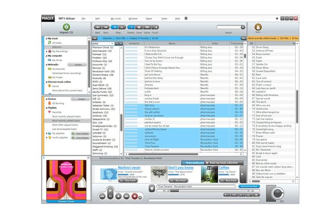Switch to Details view mode

coord(131,27)
